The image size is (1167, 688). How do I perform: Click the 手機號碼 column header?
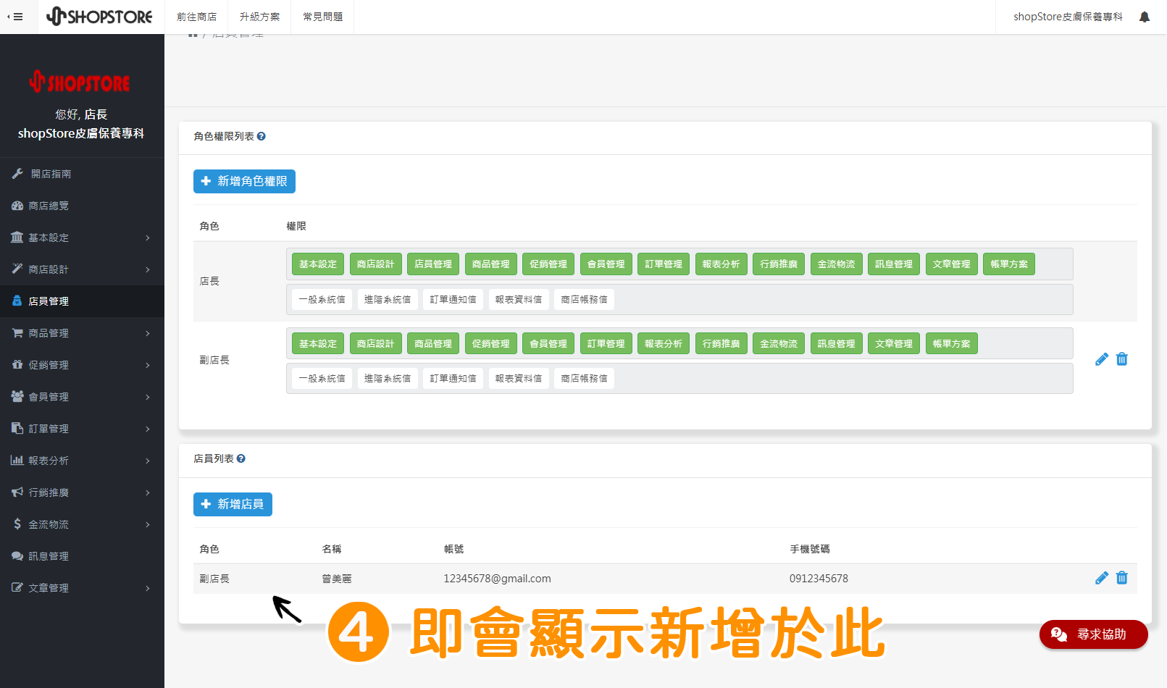[810, 549]
